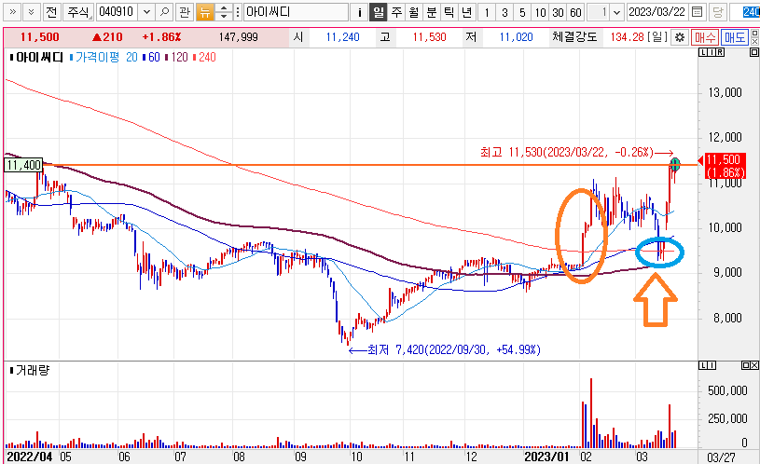The height and width of the screenshot is (464, 760).
Task: Choose the 3 interval button
Action: tap(504, 12)
